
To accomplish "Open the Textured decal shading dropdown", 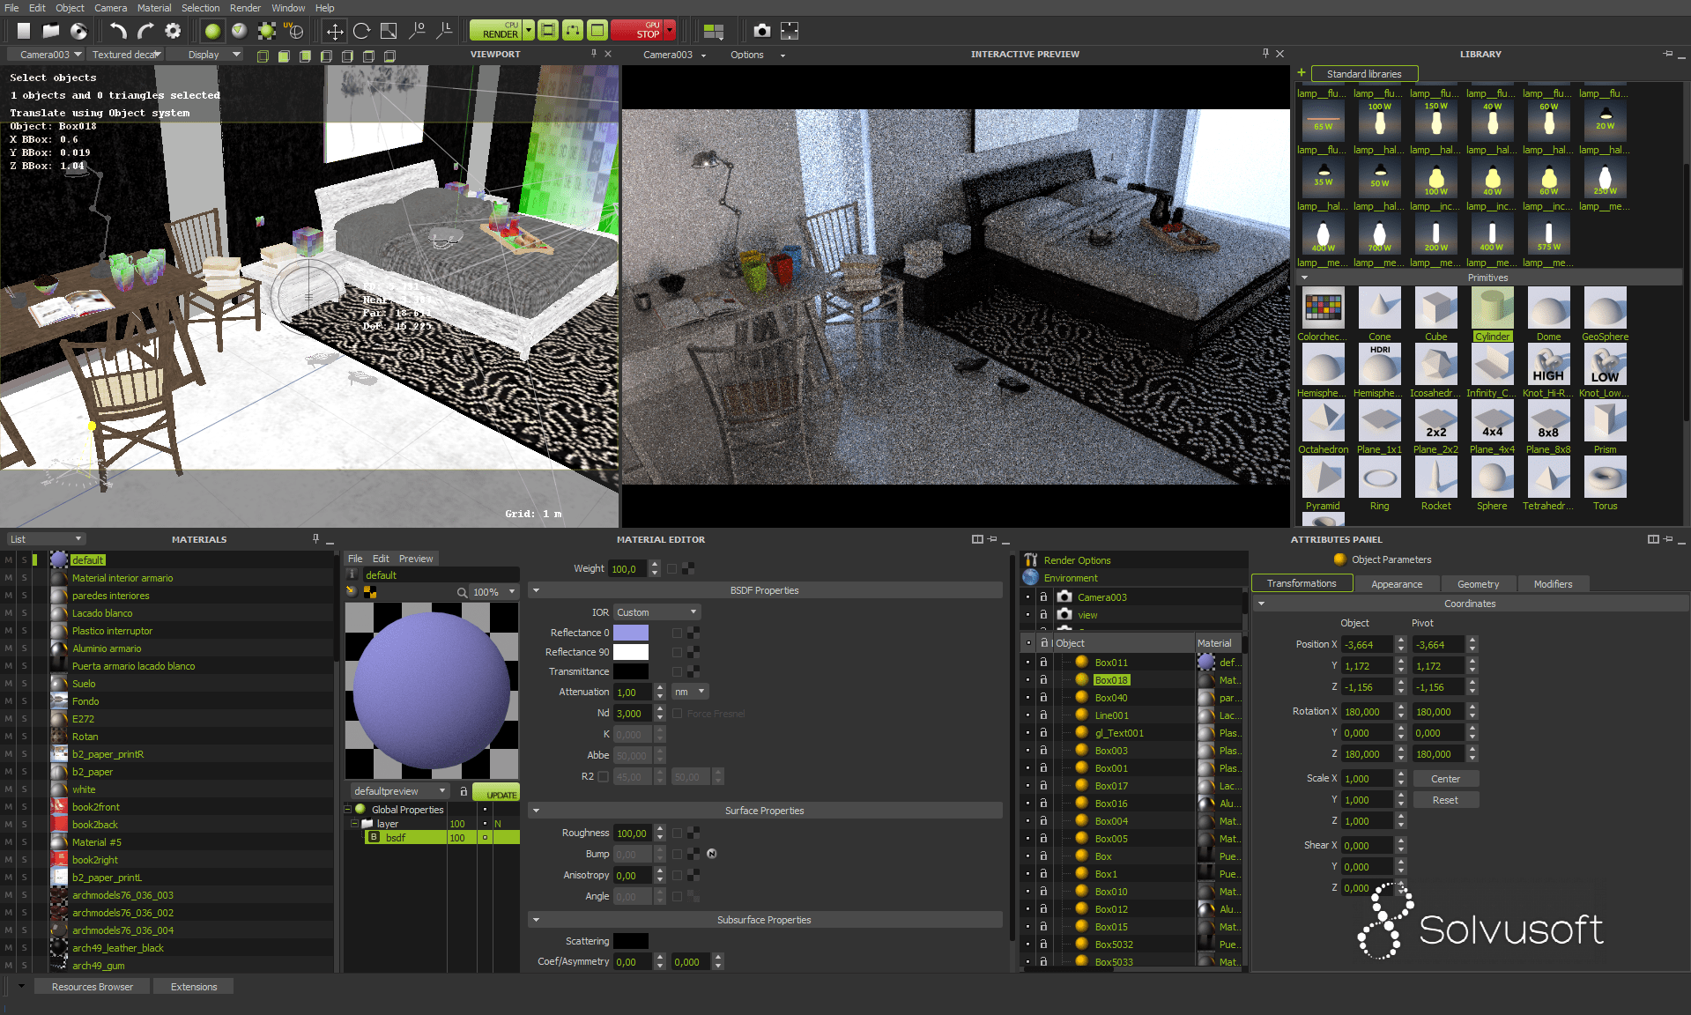I will point(126,55).
